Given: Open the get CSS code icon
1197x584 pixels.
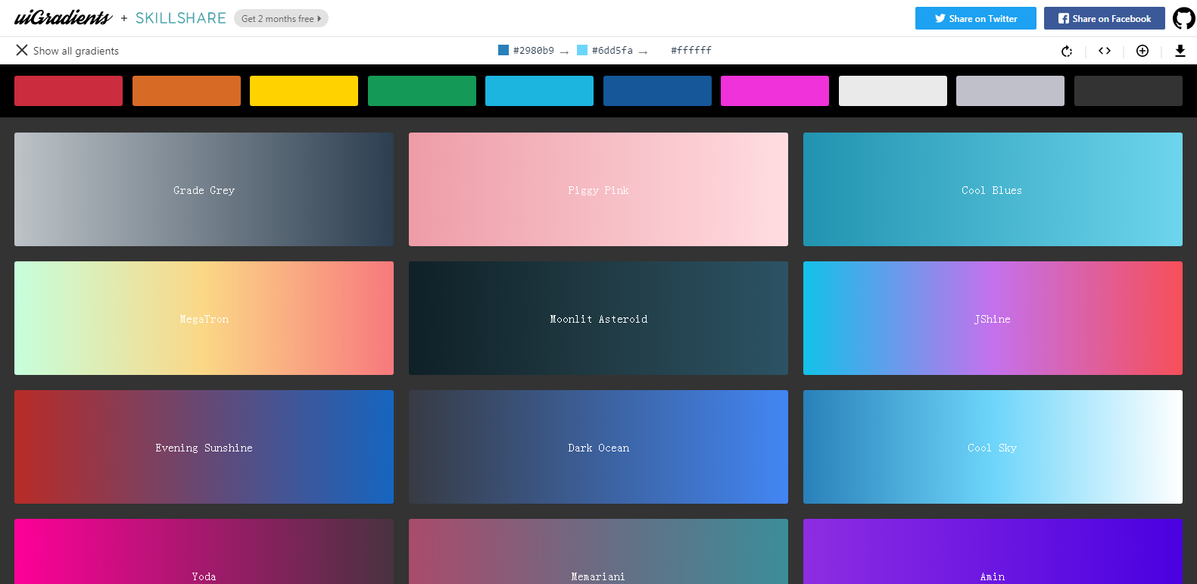Looking at the screenshot, I should click(1105, 51).
